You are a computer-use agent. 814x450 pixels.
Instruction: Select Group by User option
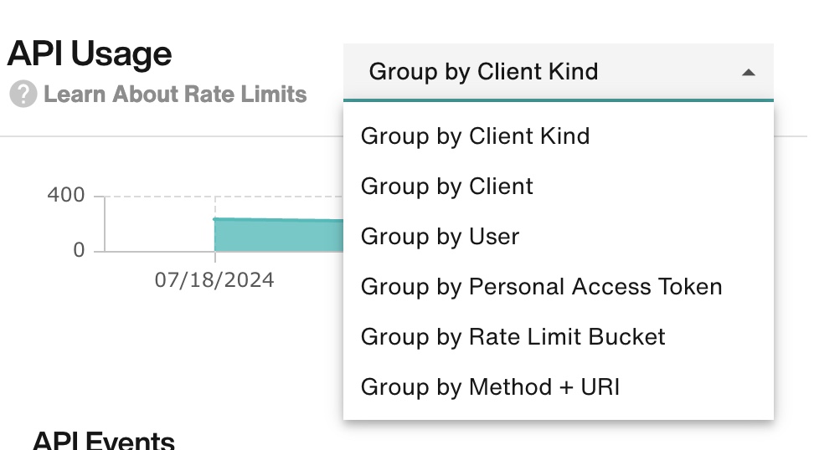pyautogui.click(x=559, y=237)
